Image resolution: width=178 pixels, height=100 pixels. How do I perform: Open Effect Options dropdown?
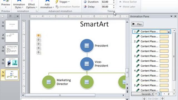point(31,4)
